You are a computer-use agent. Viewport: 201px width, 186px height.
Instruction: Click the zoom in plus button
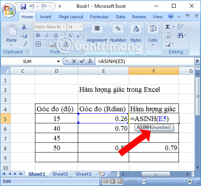190,181
